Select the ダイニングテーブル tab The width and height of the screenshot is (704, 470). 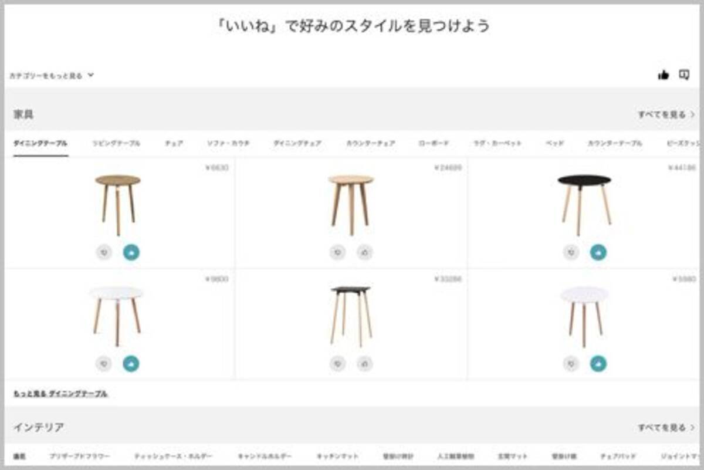(40, 143)
